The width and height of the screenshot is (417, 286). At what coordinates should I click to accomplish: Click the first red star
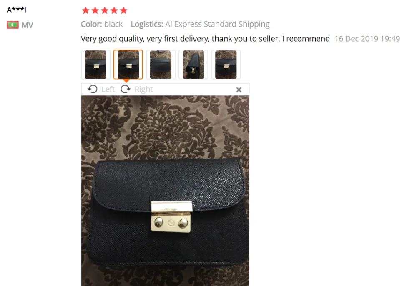pyautogui.click(x=85, y=11)
